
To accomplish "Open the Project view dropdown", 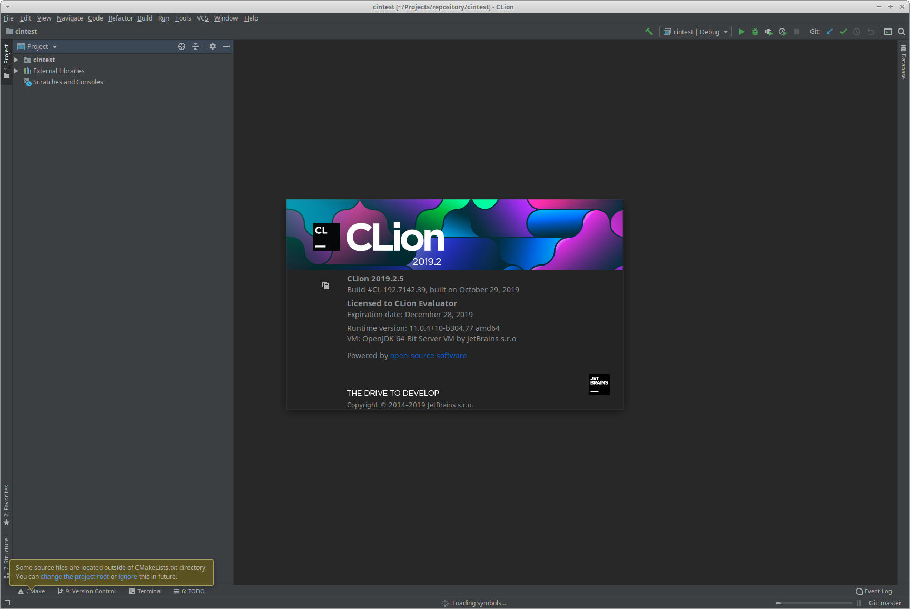I will (x=37, y=46).
